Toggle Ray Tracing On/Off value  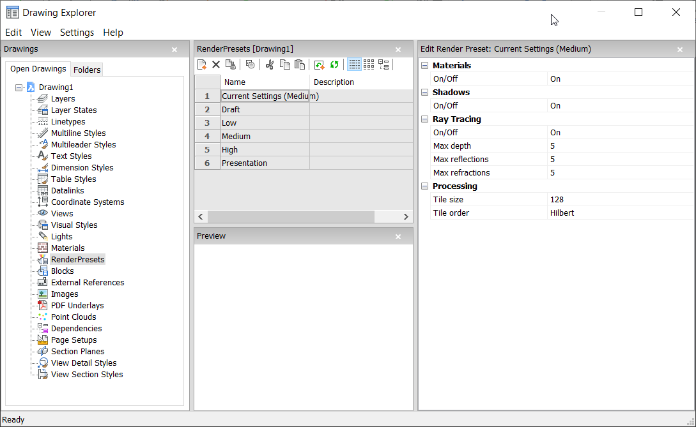619,133
